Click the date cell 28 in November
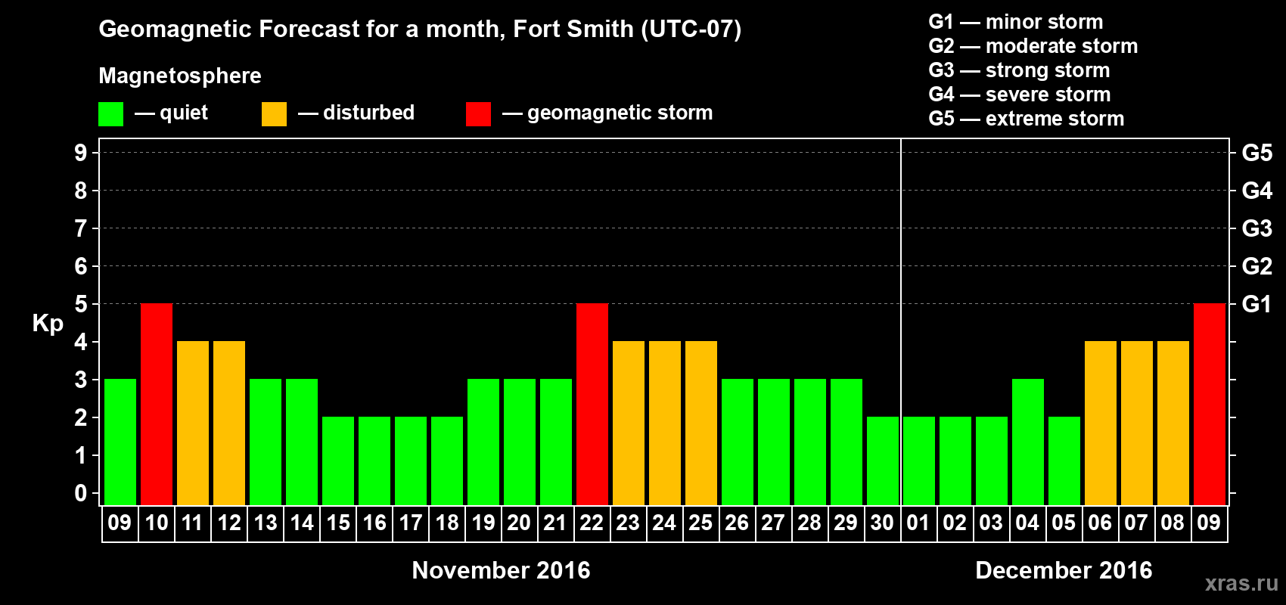This screenshot has height=605, width=1286. click(x=810, y=523)
